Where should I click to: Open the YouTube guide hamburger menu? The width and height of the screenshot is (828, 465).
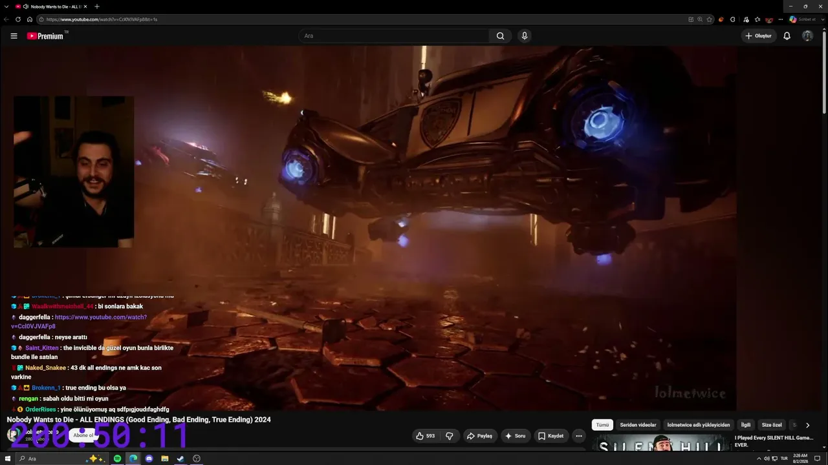[14, 36]
